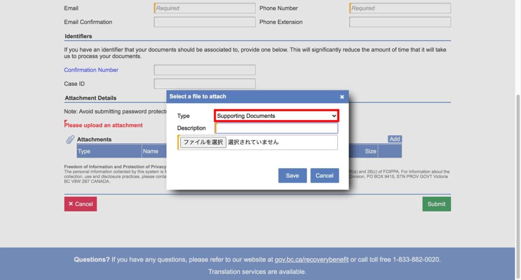521x280 pixels.
Task: Open the Type dropdown showing Supporting Documents
Action: [x=276, y=116]
